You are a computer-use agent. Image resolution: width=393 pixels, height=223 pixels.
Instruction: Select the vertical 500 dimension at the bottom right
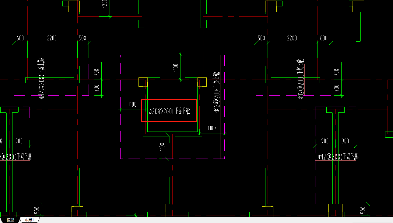point(363,210)
